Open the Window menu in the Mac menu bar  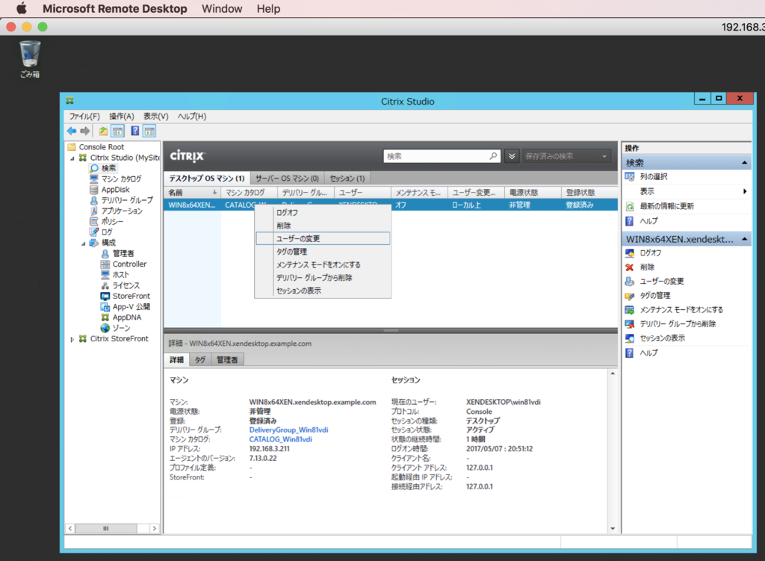coord(221,9)
